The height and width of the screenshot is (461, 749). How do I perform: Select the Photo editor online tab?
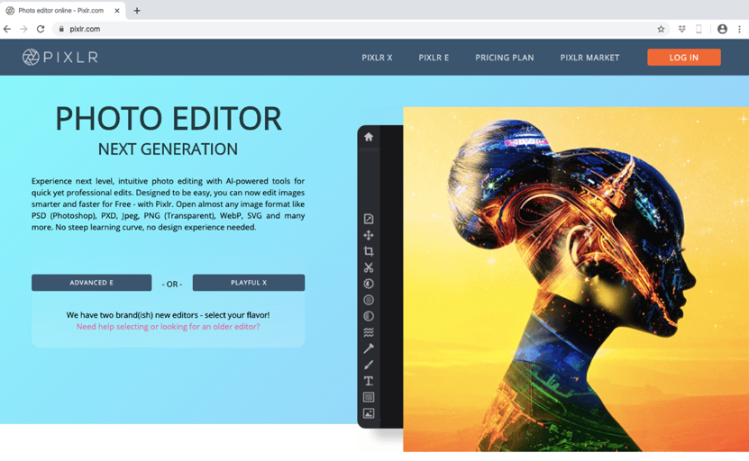pos(62,11)
